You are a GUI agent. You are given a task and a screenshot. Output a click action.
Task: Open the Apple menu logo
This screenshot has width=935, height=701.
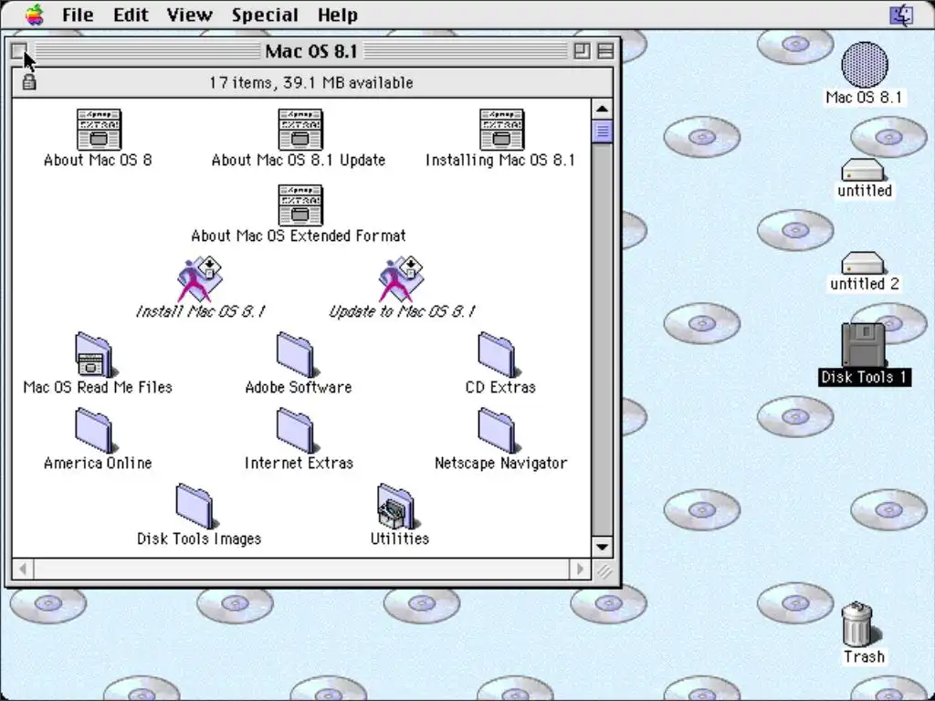coord(35,15)
